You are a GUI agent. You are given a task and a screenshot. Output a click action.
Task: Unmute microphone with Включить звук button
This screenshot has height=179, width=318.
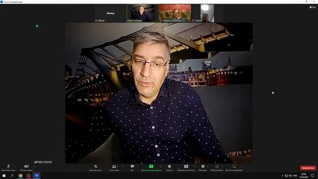[x=8, y=168]
